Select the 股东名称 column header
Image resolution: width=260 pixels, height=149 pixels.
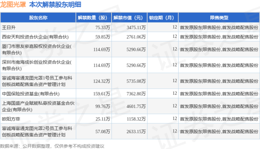(x=38, y=18)
